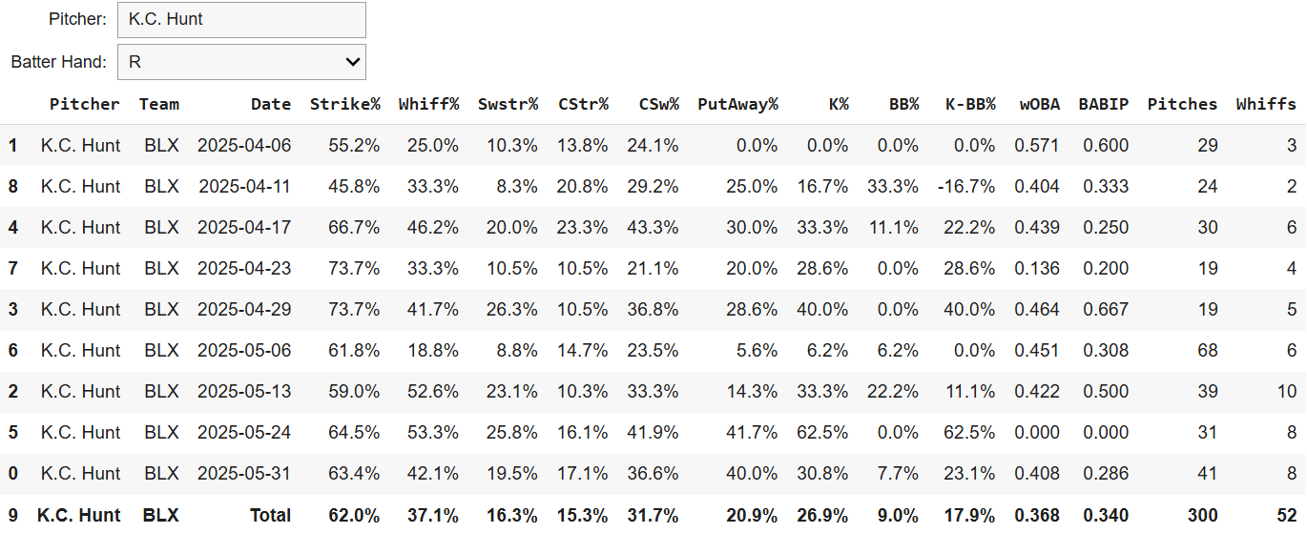This screenshot has height=533, width=1307.
Task: Click the BABIP column header
Action: 1103,104
